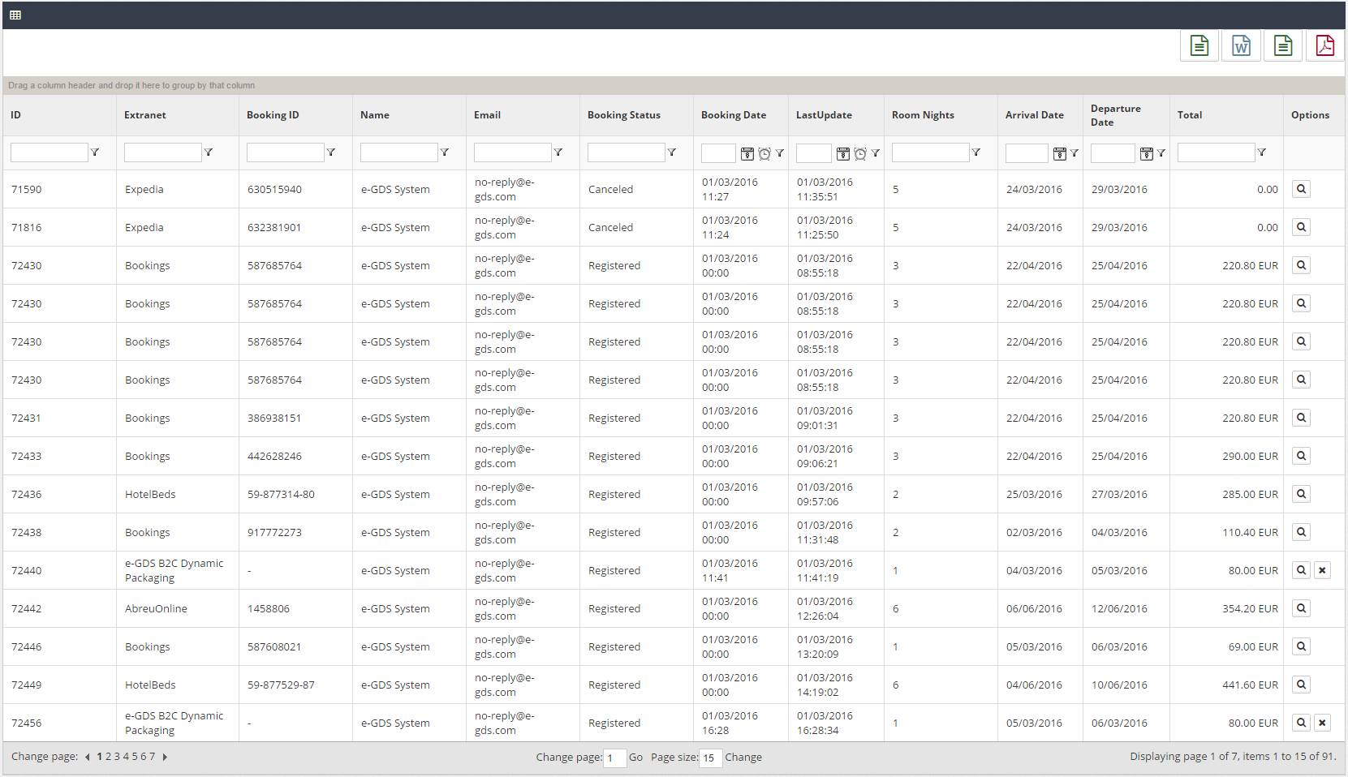View details of booking 72433

pos(1301,456)
